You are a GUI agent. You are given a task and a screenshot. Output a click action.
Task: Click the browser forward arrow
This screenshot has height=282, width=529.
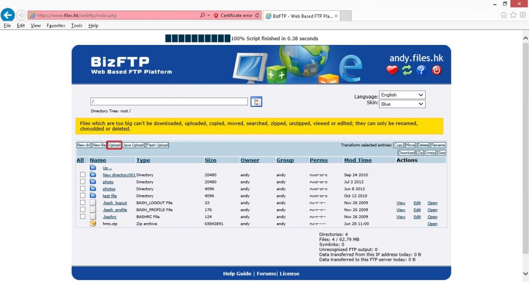[x=21, y=15]
